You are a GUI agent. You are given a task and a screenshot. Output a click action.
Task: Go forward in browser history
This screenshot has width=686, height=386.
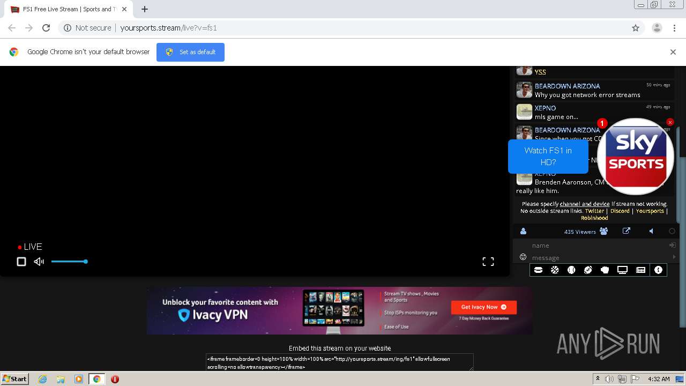29,28
